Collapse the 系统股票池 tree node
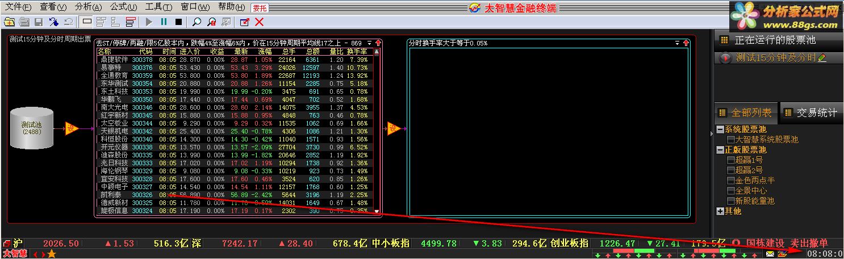Image resolution: width=844 pixels, height=259 pixels. click(720, 129)
